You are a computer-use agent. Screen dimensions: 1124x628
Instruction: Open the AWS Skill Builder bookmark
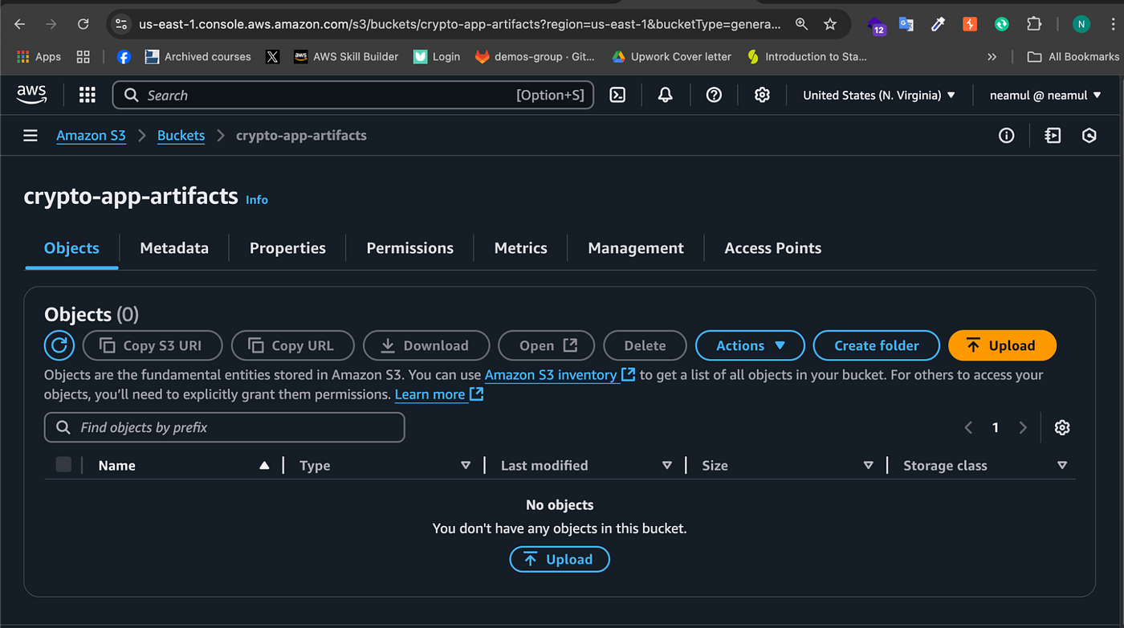pyautogui.click(x=345, y=57)
